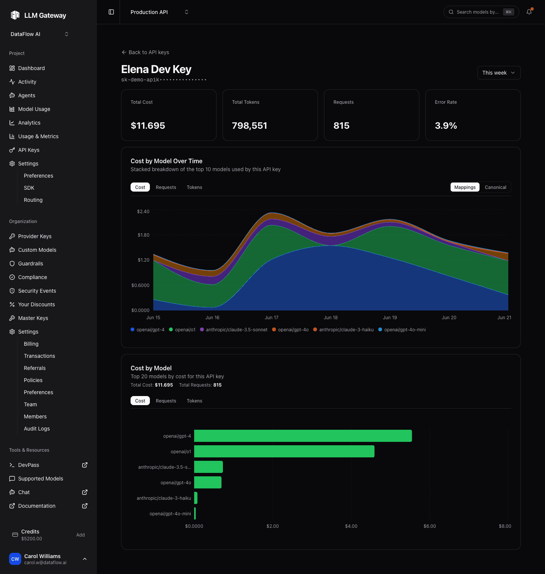Click the Dashboard grid icon
The image size is (545, 574).
click(x=12, y=68)
